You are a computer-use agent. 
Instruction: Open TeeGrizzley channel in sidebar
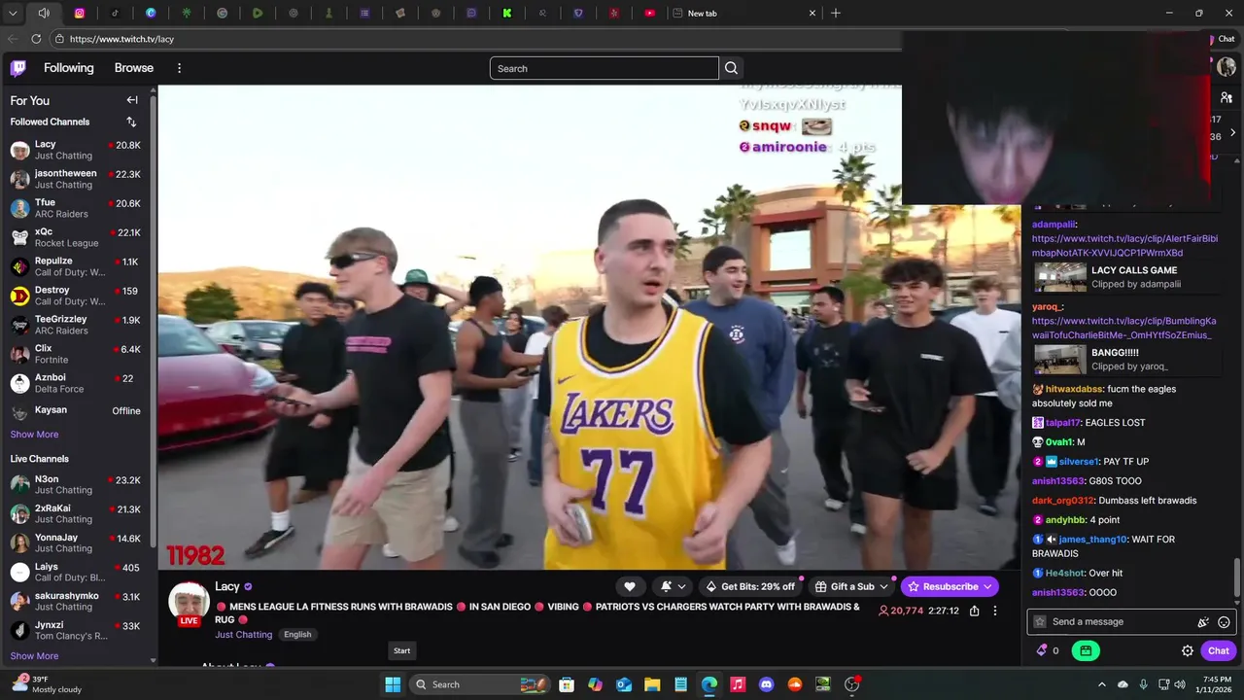tap(76, 325)
